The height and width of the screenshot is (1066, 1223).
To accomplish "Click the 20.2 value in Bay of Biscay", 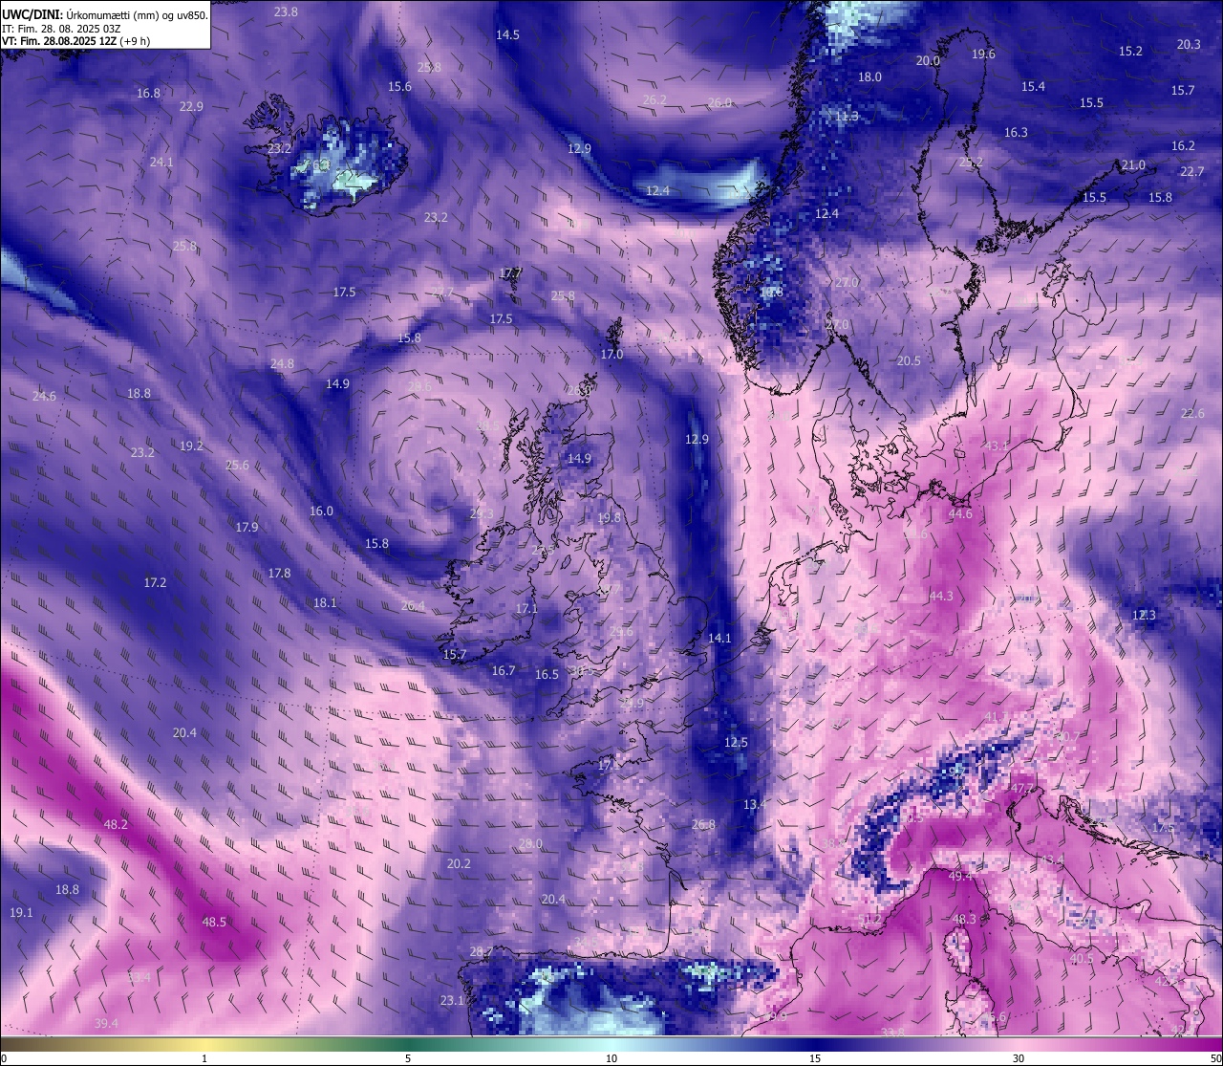I will 459,863.
